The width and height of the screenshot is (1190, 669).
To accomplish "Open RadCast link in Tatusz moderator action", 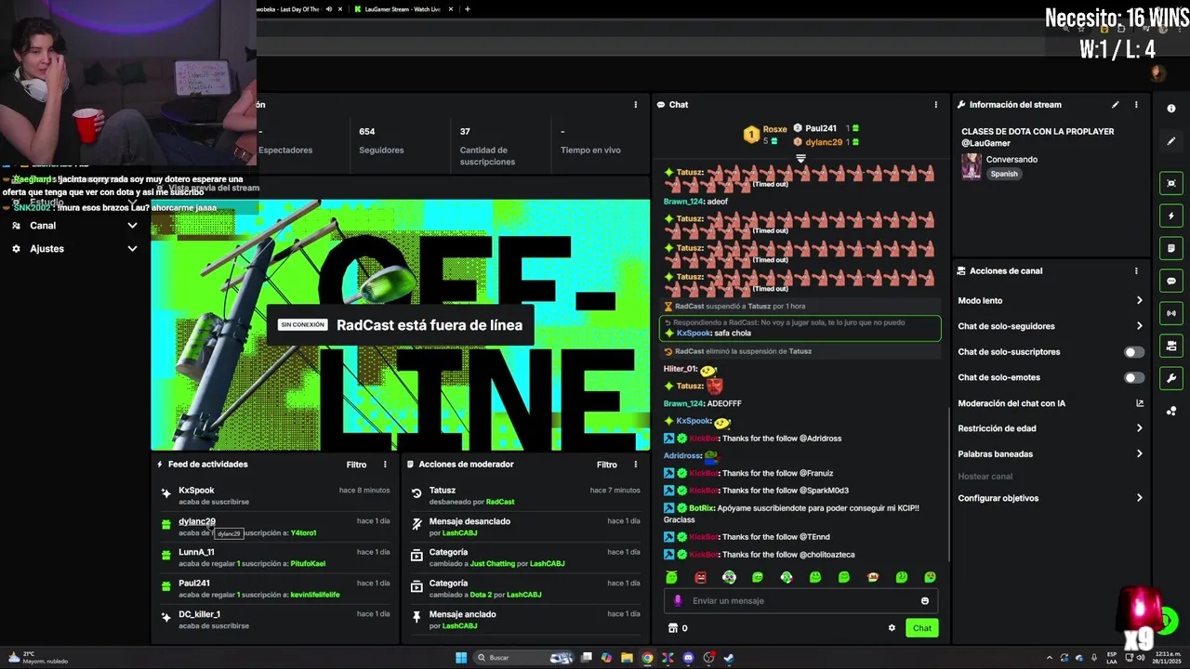I will point(500,502).
